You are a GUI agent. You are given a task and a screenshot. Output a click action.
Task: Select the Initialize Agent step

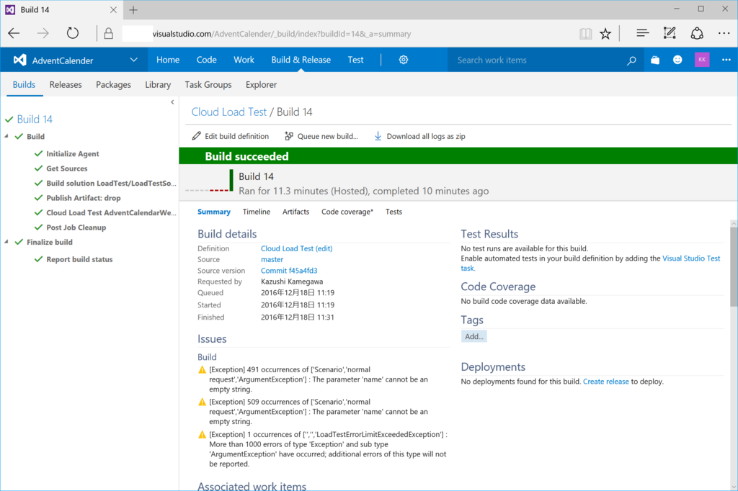[73, 154]
